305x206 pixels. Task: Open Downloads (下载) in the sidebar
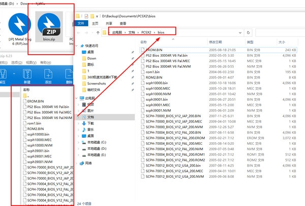(x=90, y=123)
